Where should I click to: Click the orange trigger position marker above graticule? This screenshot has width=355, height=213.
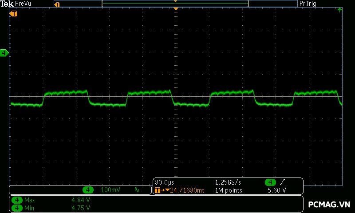tap(176, 9)
